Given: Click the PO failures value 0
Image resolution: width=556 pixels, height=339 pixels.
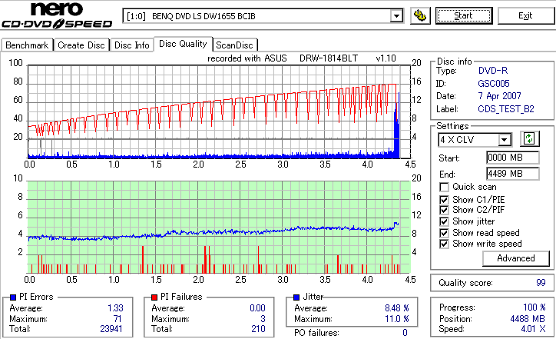Looking at the screenshot, I should [x=405, y=333].
